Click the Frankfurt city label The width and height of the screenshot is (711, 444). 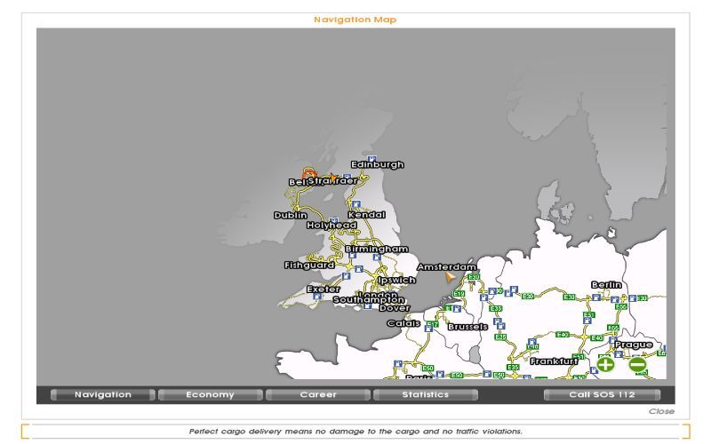pyautogui.click(x=554, y=361)
